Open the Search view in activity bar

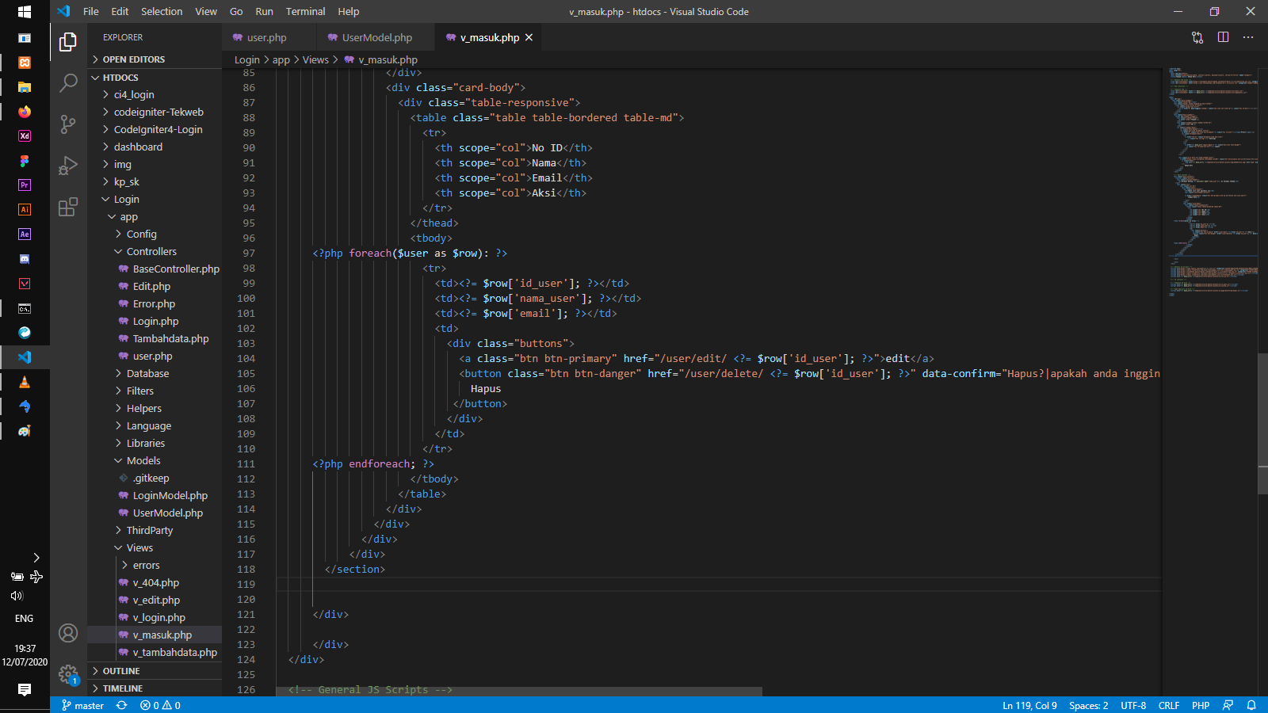pyautogui.click(x=68, y=82)
